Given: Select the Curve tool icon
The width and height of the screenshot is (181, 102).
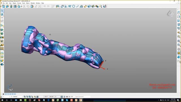Looking at the screenshot, I should click(x=77, y=6).
